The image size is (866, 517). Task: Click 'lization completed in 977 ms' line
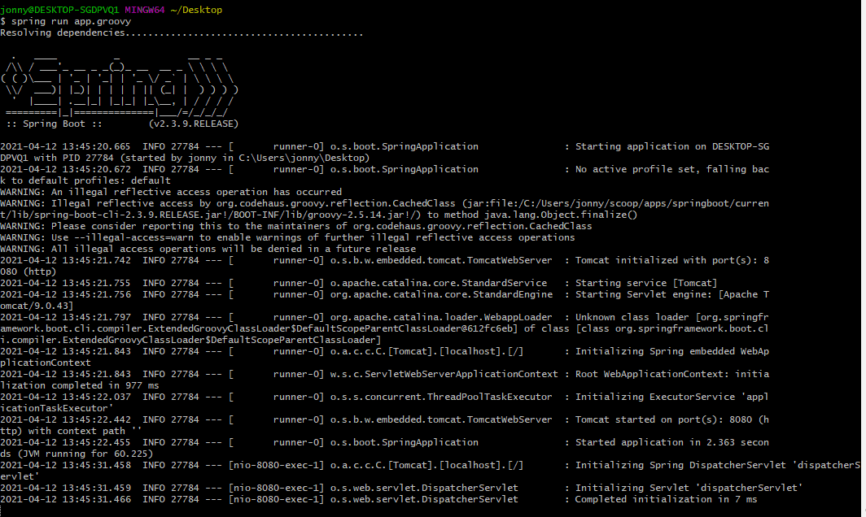pyautogui.click(x=80, y=385)
